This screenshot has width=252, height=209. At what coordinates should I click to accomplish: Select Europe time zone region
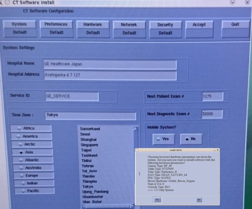(31, 175)
